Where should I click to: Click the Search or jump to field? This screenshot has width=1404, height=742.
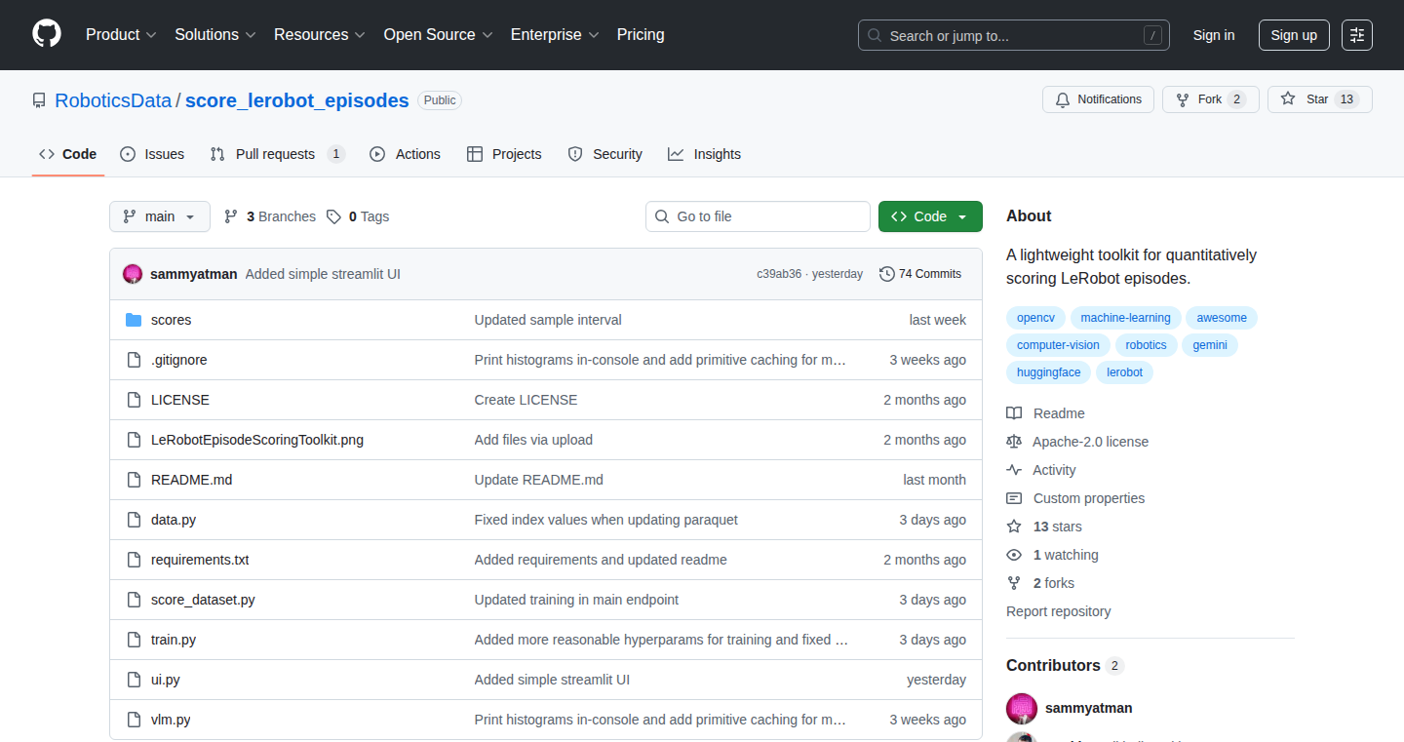coord(1014,35)
